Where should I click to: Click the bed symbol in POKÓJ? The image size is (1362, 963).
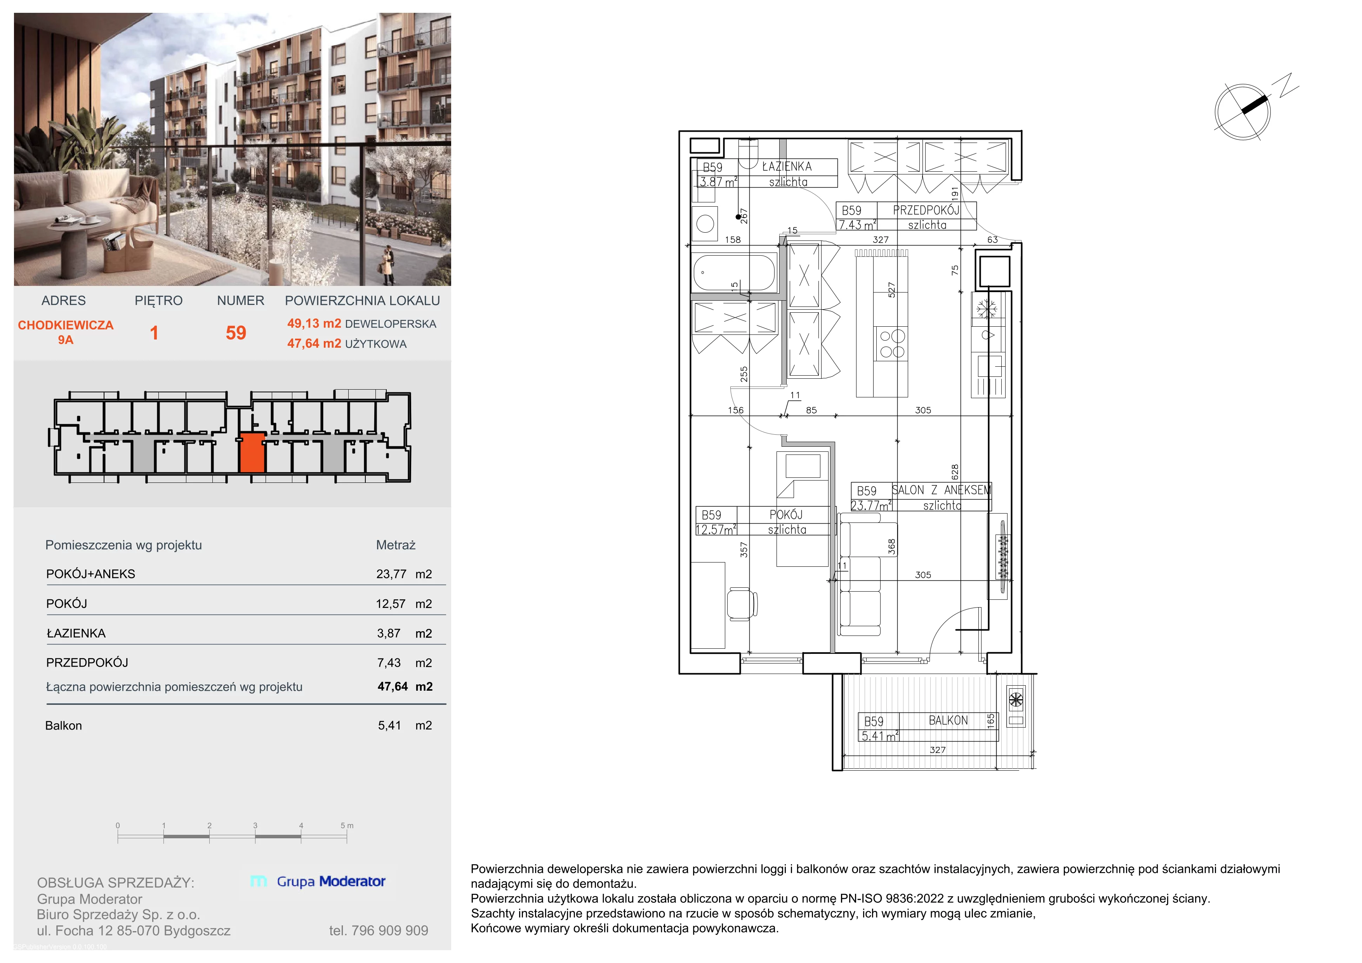803,508
